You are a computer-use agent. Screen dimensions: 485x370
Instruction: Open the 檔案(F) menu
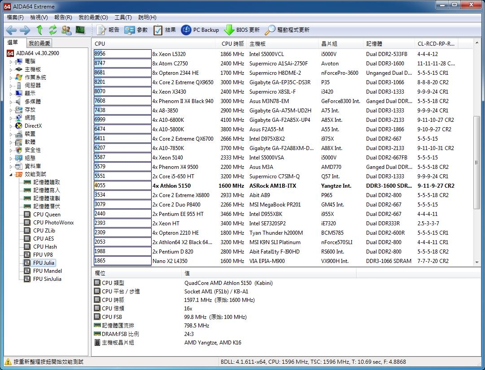pyautogui.click(x=15, y=17)
